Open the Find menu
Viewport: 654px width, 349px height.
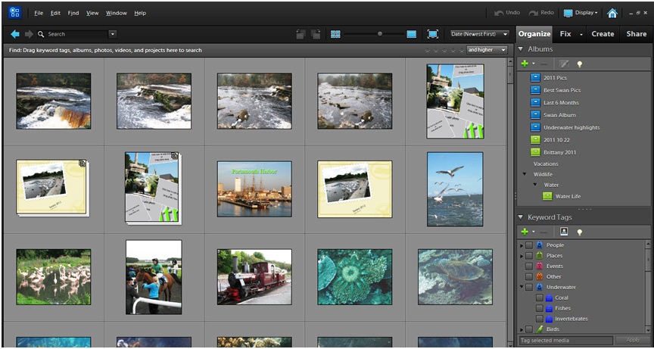coord(73,13)
